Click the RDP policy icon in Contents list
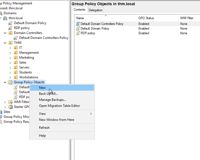 click(x=78, y=33)
